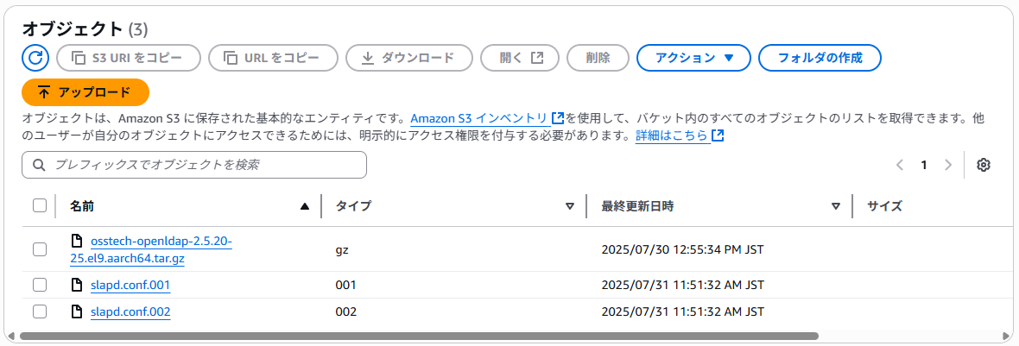Go to next page chevron

click(948, 165)
